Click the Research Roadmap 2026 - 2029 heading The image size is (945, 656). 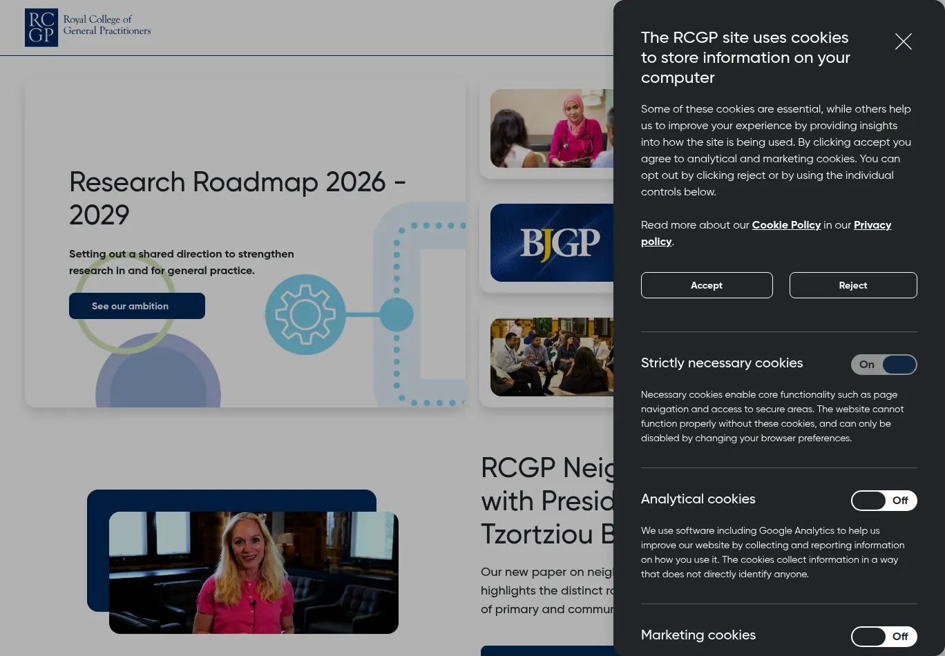pyautogui.click(x=238, y=198)
